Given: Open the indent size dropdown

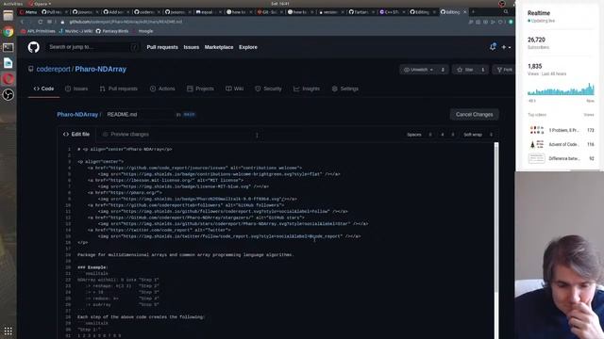Looking at the screenshot, I should click(447, 135).
